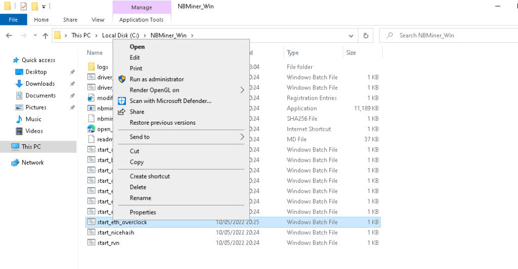Sort files by the Name column
The width and height of the screenshot is (518, 269).
coord(95,53)
